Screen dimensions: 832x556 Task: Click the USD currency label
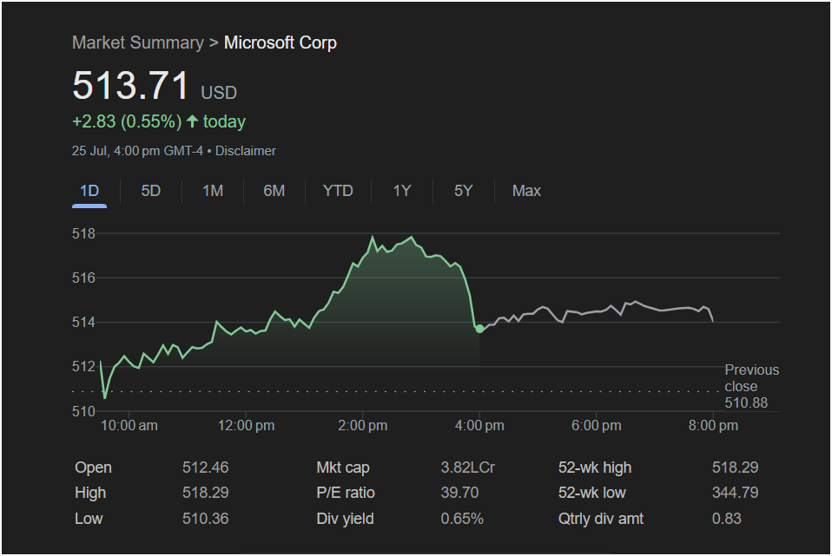tap(219, 93)
